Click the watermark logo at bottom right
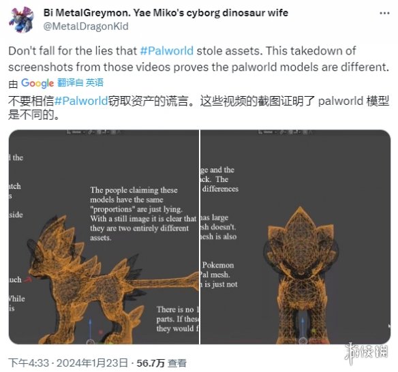The width and height of the screenshot is (398, 372). [x=367, y=353]
